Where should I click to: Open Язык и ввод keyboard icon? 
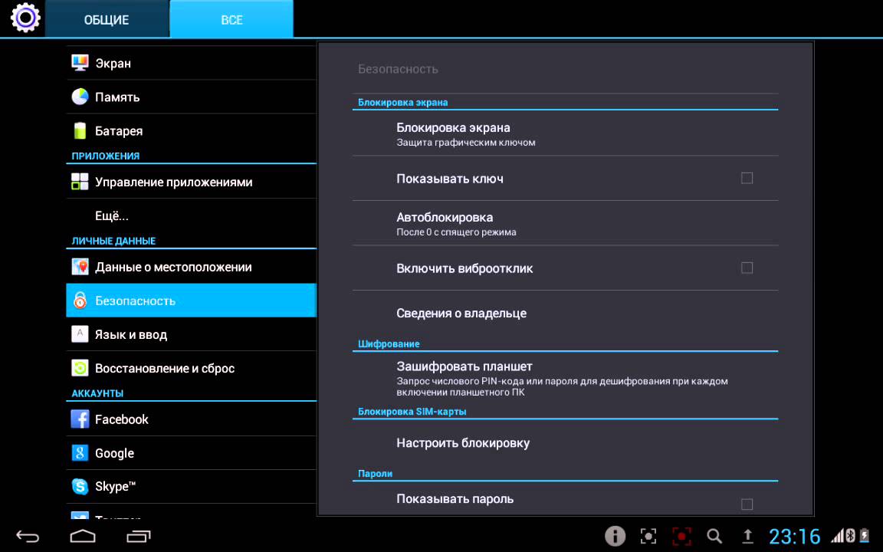80,334
